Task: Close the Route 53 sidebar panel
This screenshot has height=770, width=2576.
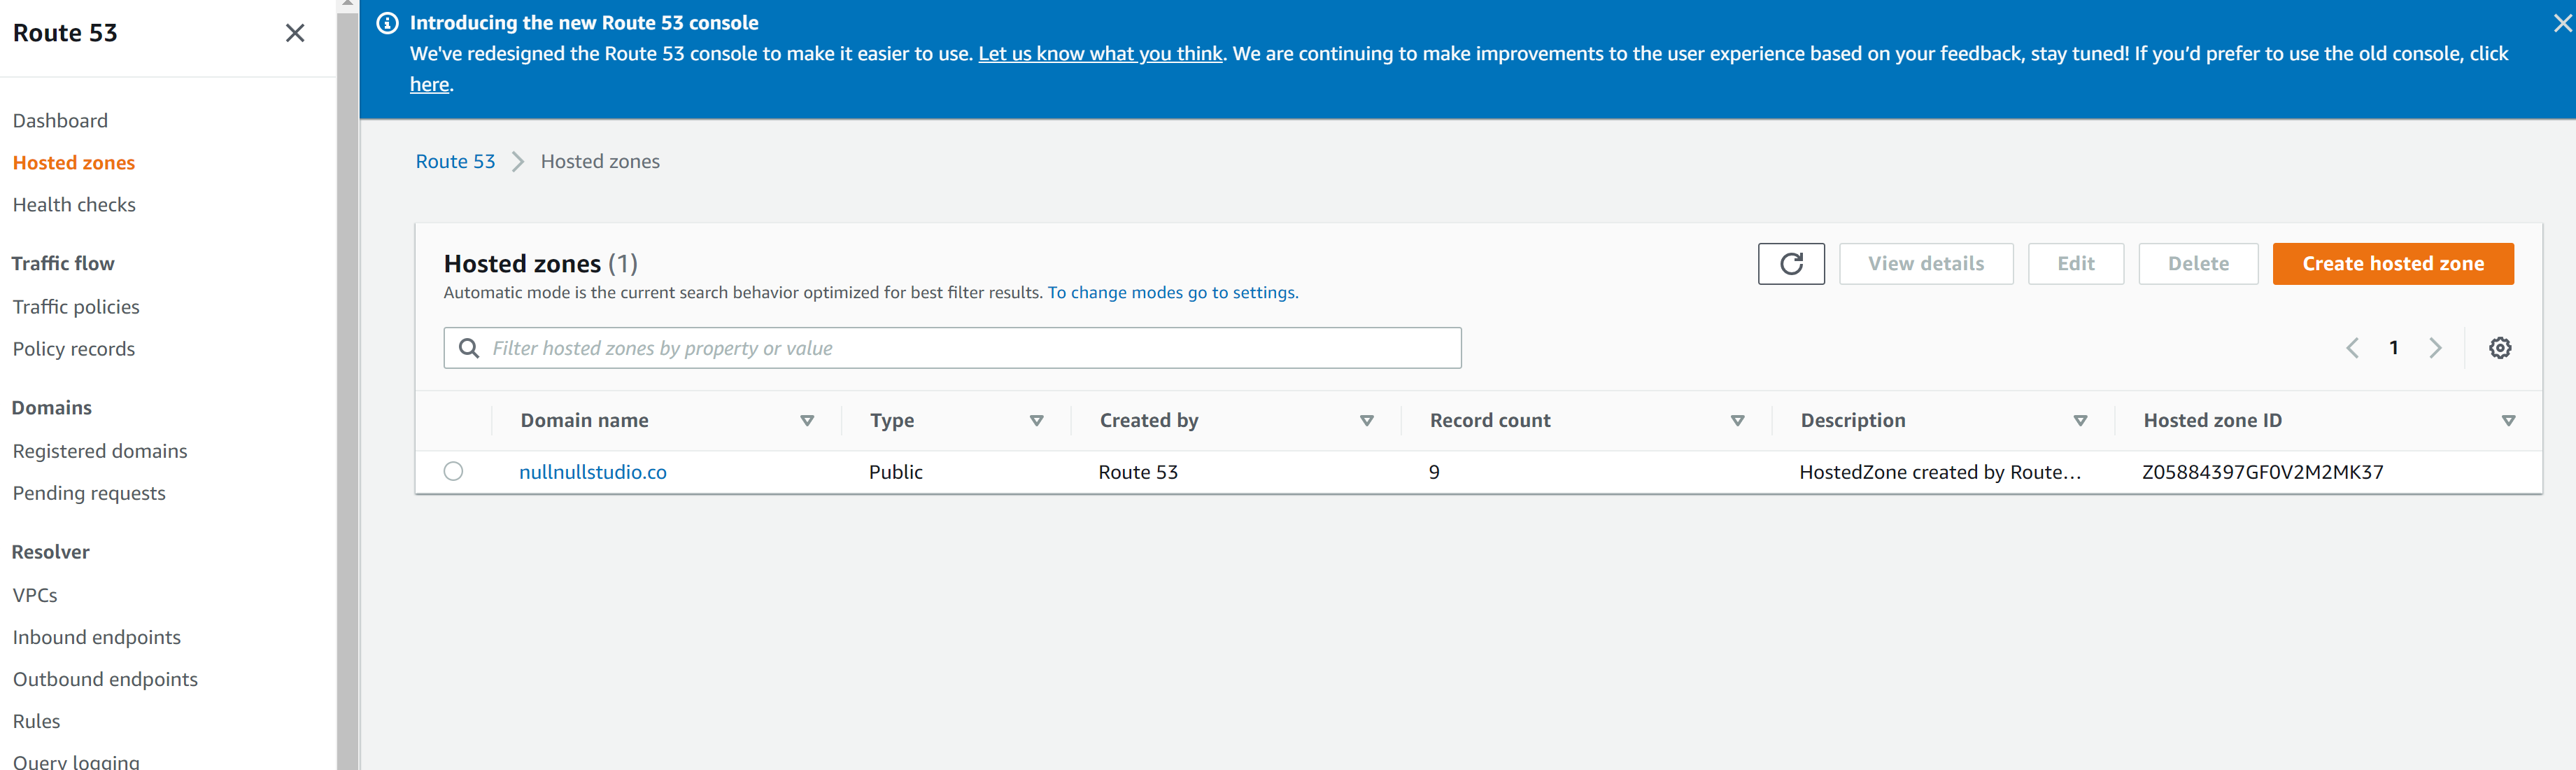Action: tap(295, 33)
